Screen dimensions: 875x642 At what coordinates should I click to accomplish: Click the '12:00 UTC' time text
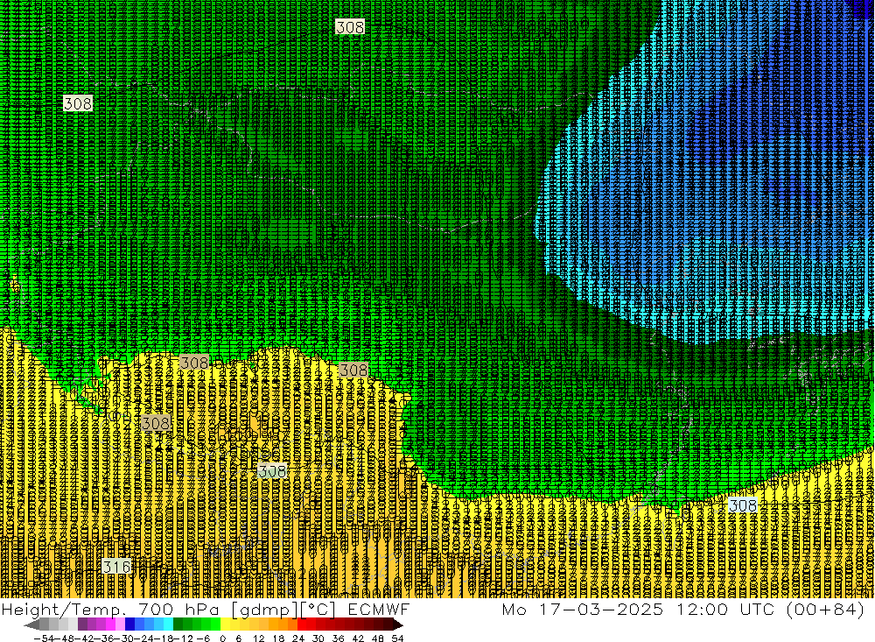tap(725, 609)
